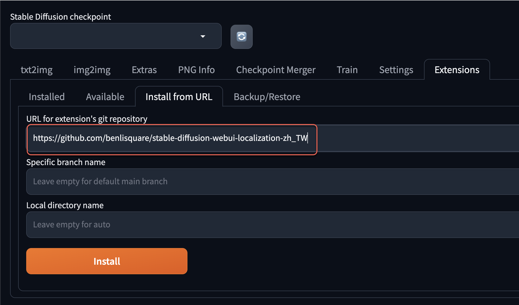
Task: Switch to the img2img tab
Action: coord(92,70)
